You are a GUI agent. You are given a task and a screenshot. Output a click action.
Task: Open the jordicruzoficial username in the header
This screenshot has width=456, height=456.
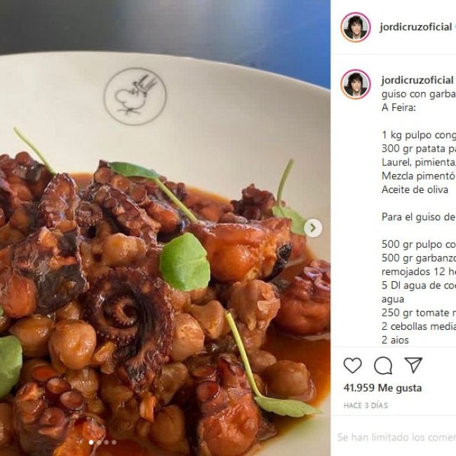(x=415, y=27)
